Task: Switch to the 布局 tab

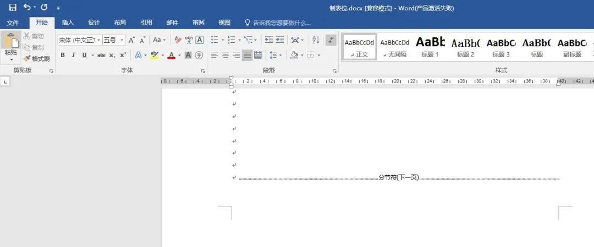Action: [x=120, y=23]
